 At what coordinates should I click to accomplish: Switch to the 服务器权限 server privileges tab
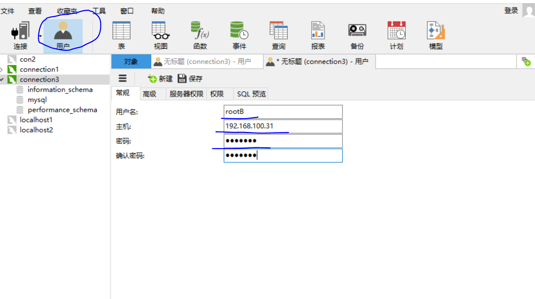point(186,94)
